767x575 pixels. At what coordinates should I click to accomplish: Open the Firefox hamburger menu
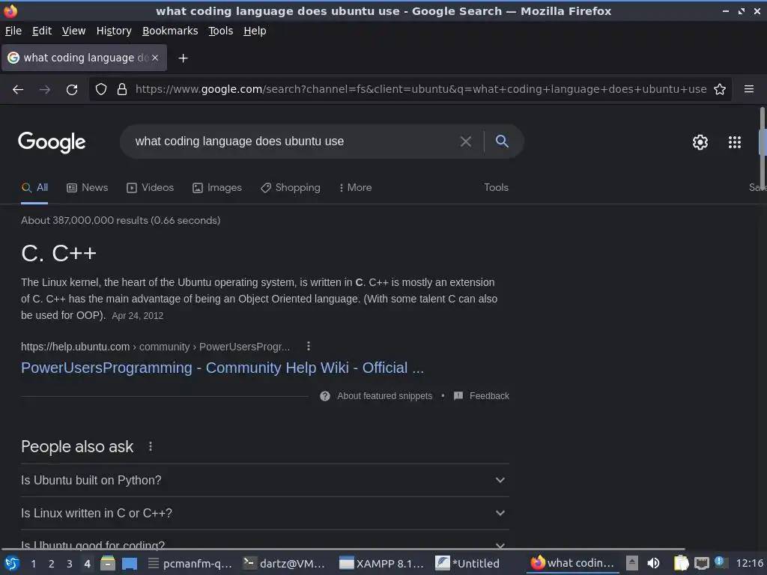click(x=749, y=89)
